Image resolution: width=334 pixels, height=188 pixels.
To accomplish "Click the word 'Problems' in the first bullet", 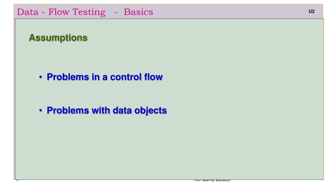I will [68, 77].
